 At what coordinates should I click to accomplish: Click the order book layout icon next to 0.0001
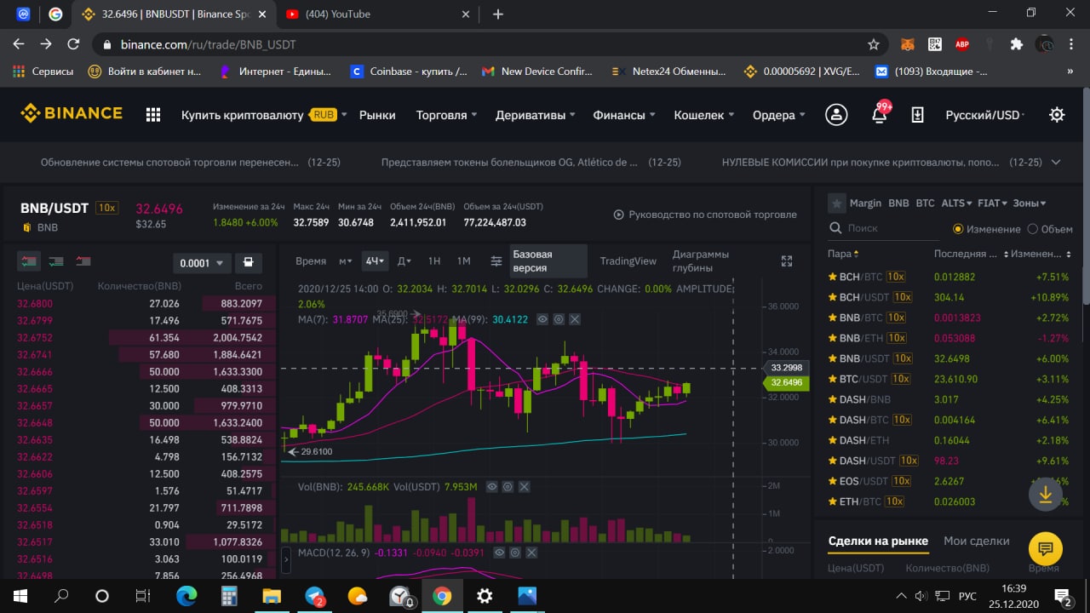[248, 263]
